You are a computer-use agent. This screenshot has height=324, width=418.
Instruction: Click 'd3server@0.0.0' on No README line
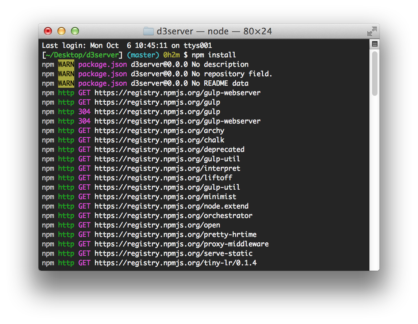(159, 83)
